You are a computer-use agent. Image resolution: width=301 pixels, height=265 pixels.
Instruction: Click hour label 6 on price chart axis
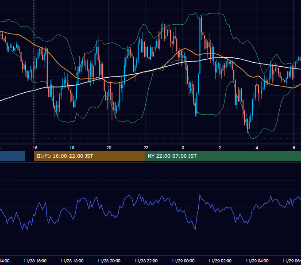294,148
